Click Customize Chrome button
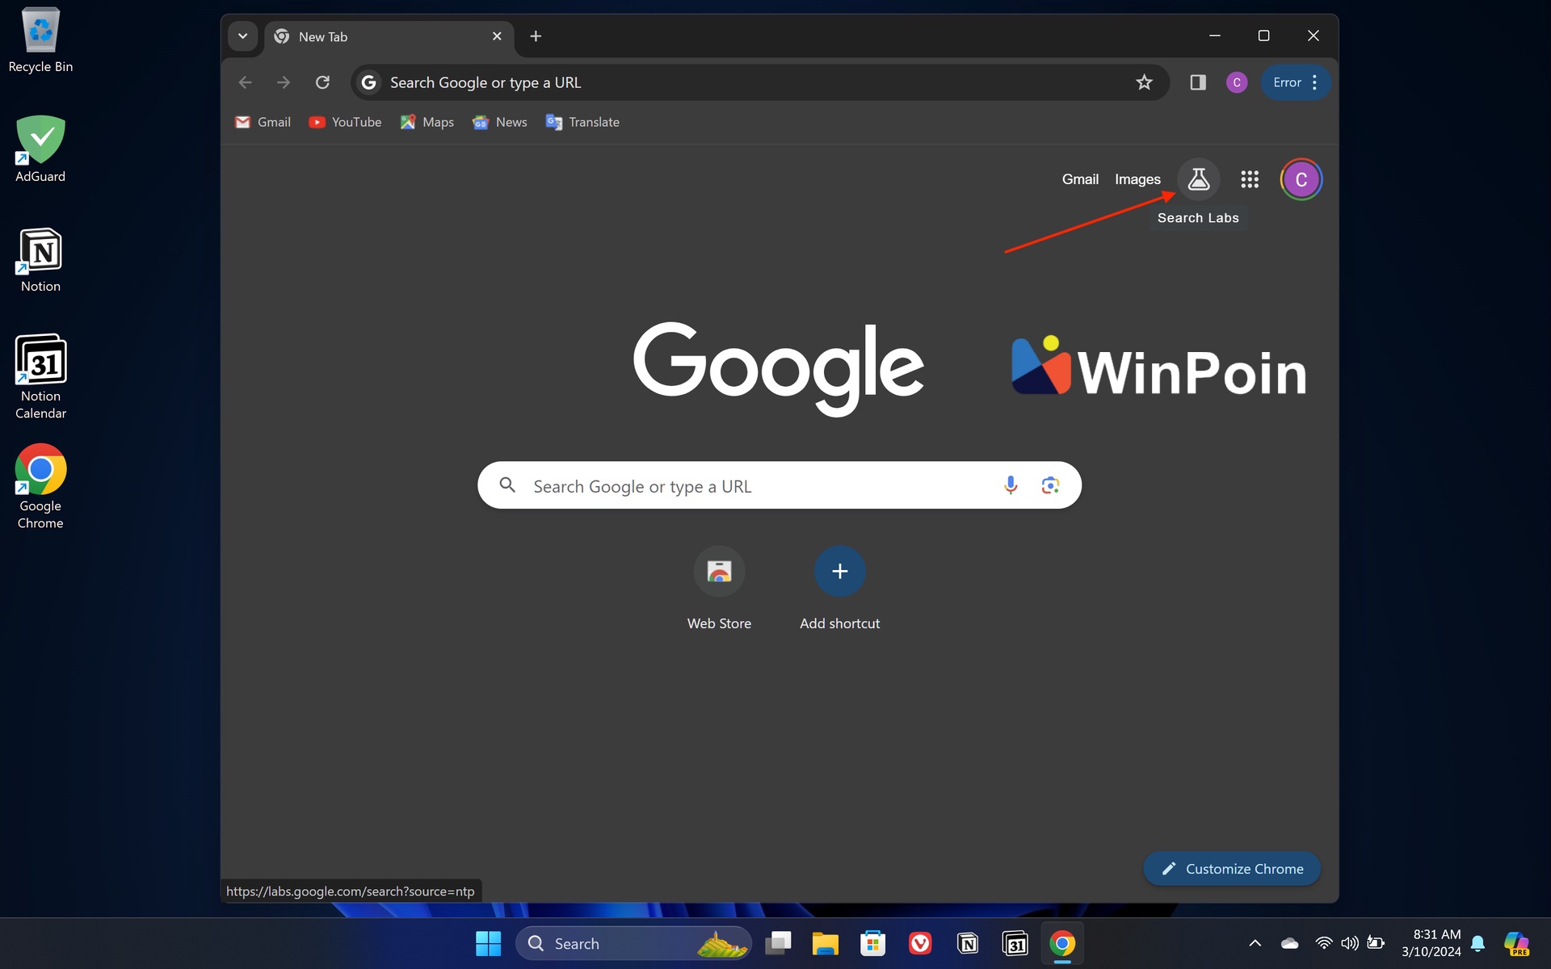Screen dimensions: 1551x969 [x=1232, y=869]
